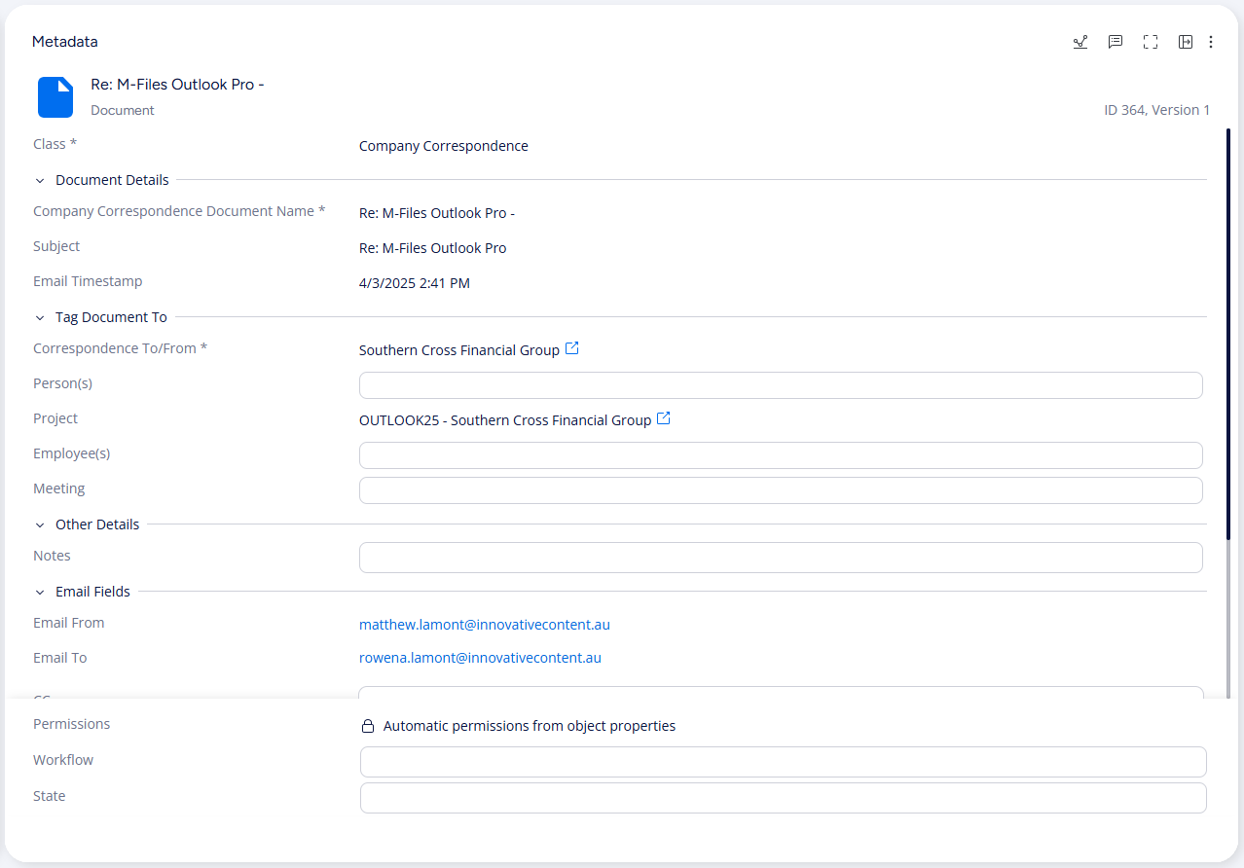This screenshot has width=1244, height=868.
Task: Click the dashed-square full screen icon
Action: [1151, 42]
